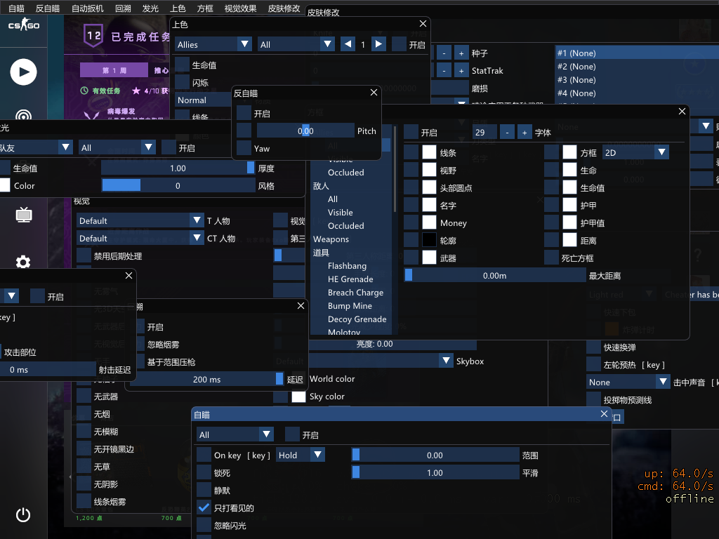This screenshot has height=539, width=719.
Task: Click the play button in the CS:GO sidebar
Action: click(23, 72)
